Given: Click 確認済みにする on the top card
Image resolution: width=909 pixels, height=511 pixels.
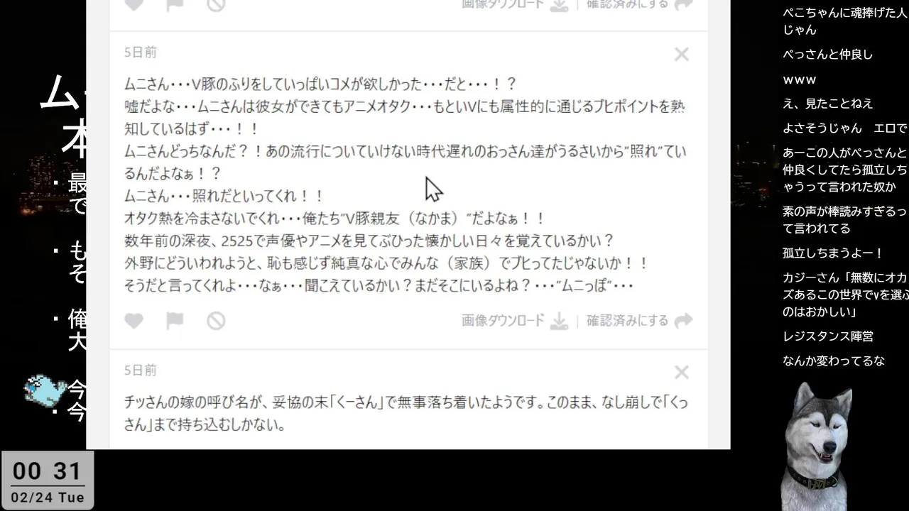Looking at the screenshot, I should pos(627,4).
